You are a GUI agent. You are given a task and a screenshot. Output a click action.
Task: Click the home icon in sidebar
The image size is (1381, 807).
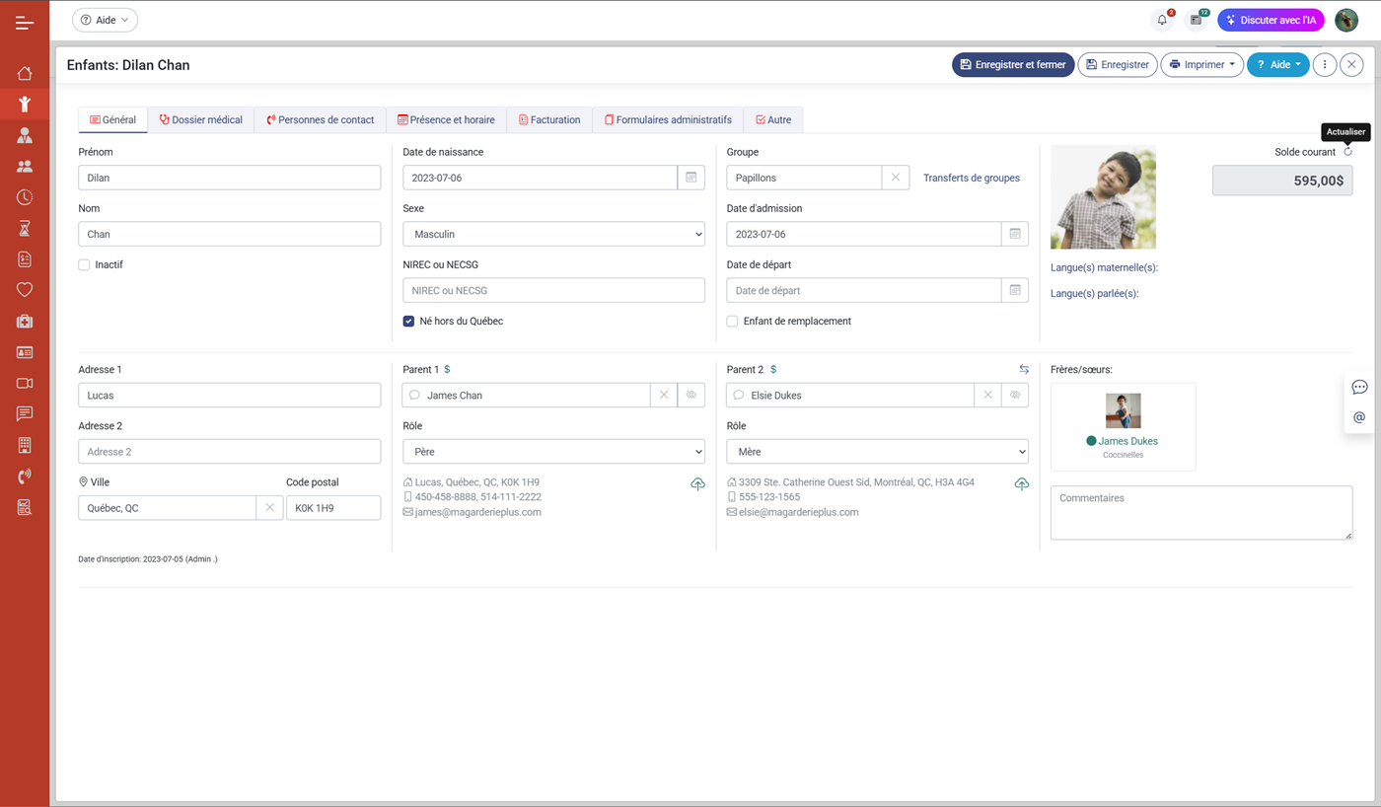point(25,73)
